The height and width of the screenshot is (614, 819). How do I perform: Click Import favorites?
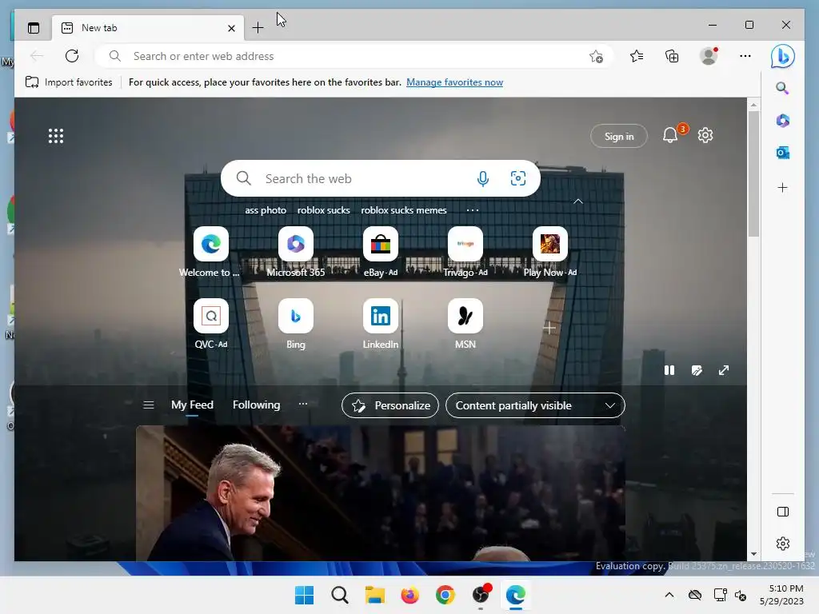click(x=69, y=82)
